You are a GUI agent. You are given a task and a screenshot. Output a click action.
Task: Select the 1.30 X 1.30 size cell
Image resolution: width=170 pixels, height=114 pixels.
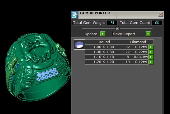coord(104,52)
